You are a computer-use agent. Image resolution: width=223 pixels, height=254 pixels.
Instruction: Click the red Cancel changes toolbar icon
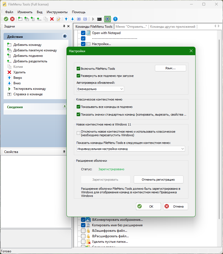coord(12,19)
